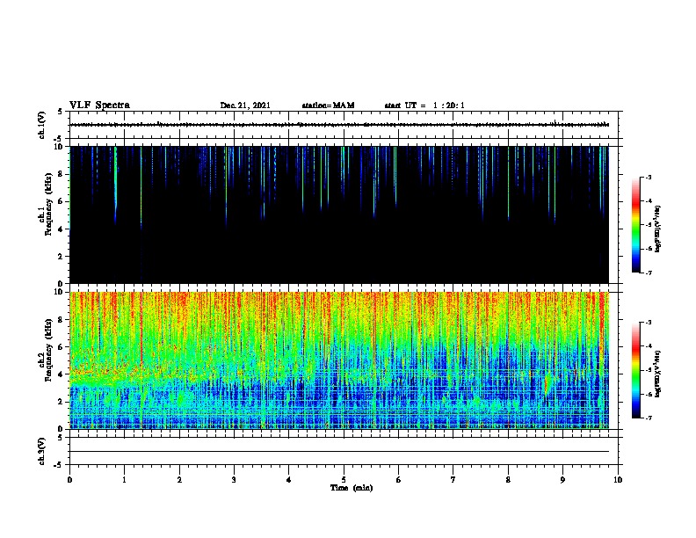Click the black ch.1 spectrogram panel
Image resolution: width=696 pixels, height=538 pixels.
339,214
